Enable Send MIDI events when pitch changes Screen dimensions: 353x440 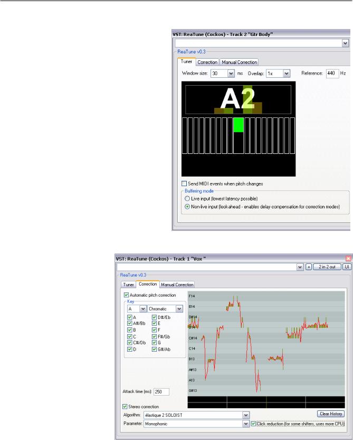coord(184,184)
